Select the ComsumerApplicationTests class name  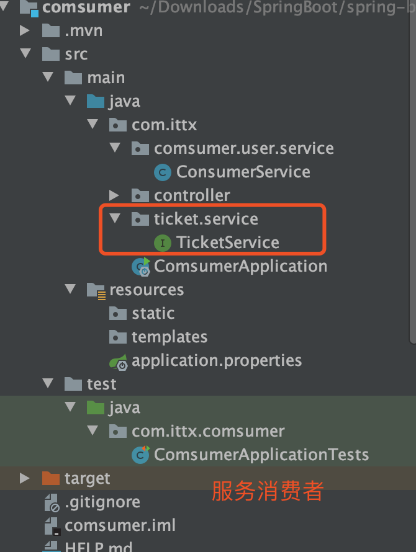(x=261, y=455)
